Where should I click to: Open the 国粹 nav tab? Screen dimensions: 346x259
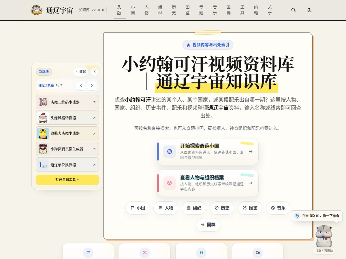tap(229, 10)
